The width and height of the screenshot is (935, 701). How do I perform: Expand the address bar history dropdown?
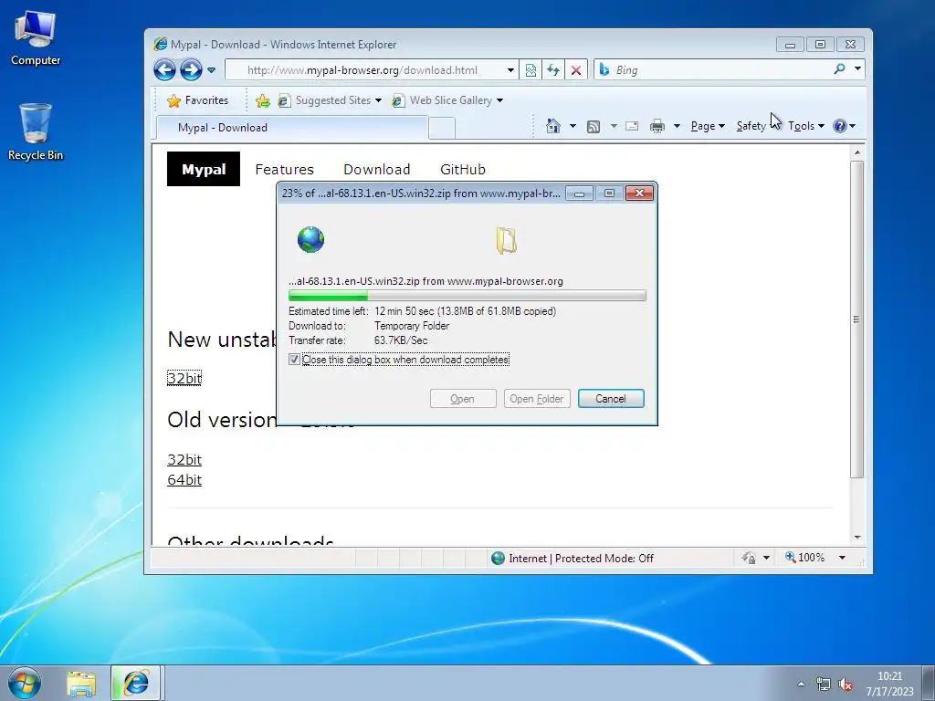click(511, 70)
